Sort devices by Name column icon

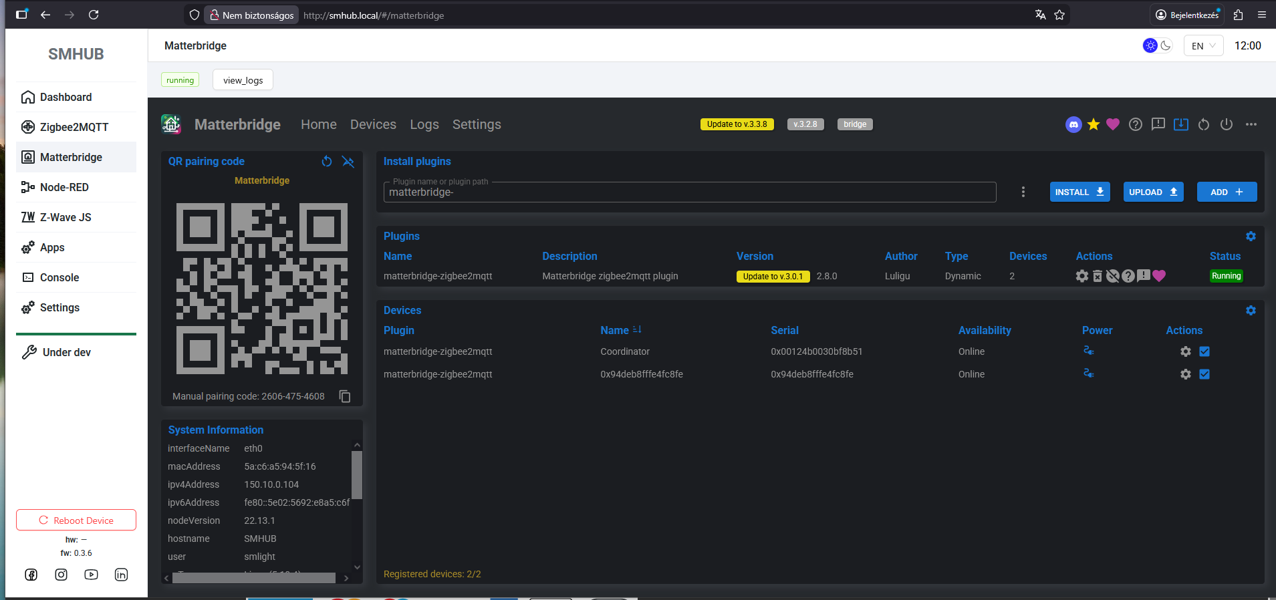coord(637,329)
